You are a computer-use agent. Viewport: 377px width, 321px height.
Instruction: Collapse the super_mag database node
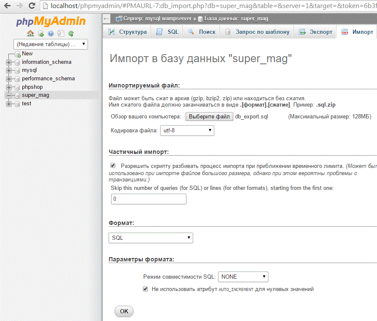click(x=8, y=96)
